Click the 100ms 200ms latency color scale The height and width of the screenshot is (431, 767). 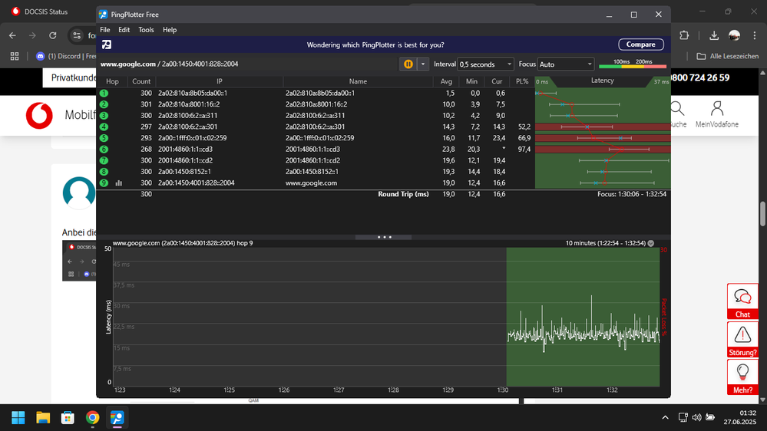point(633,64)
